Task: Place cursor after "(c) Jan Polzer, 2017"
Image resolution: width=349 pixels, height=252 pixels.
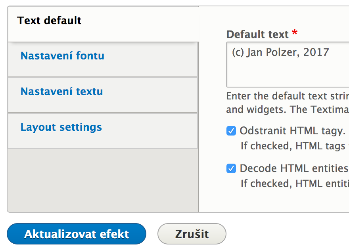Action: coord(329,52)
